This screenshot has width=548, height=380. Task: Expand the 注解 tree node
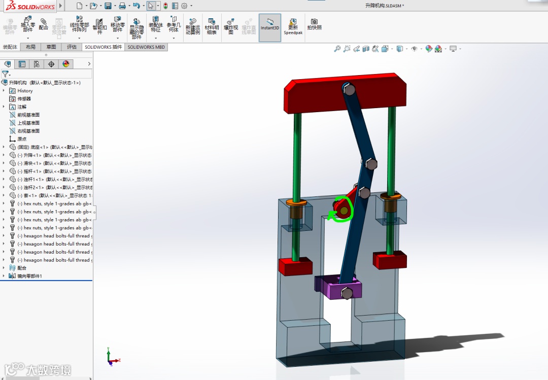click(x=4, y=107)
